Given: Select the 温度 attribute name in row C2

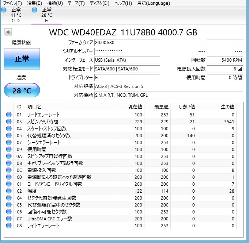Looking at the screenshot, I should (x=32, y=191).
